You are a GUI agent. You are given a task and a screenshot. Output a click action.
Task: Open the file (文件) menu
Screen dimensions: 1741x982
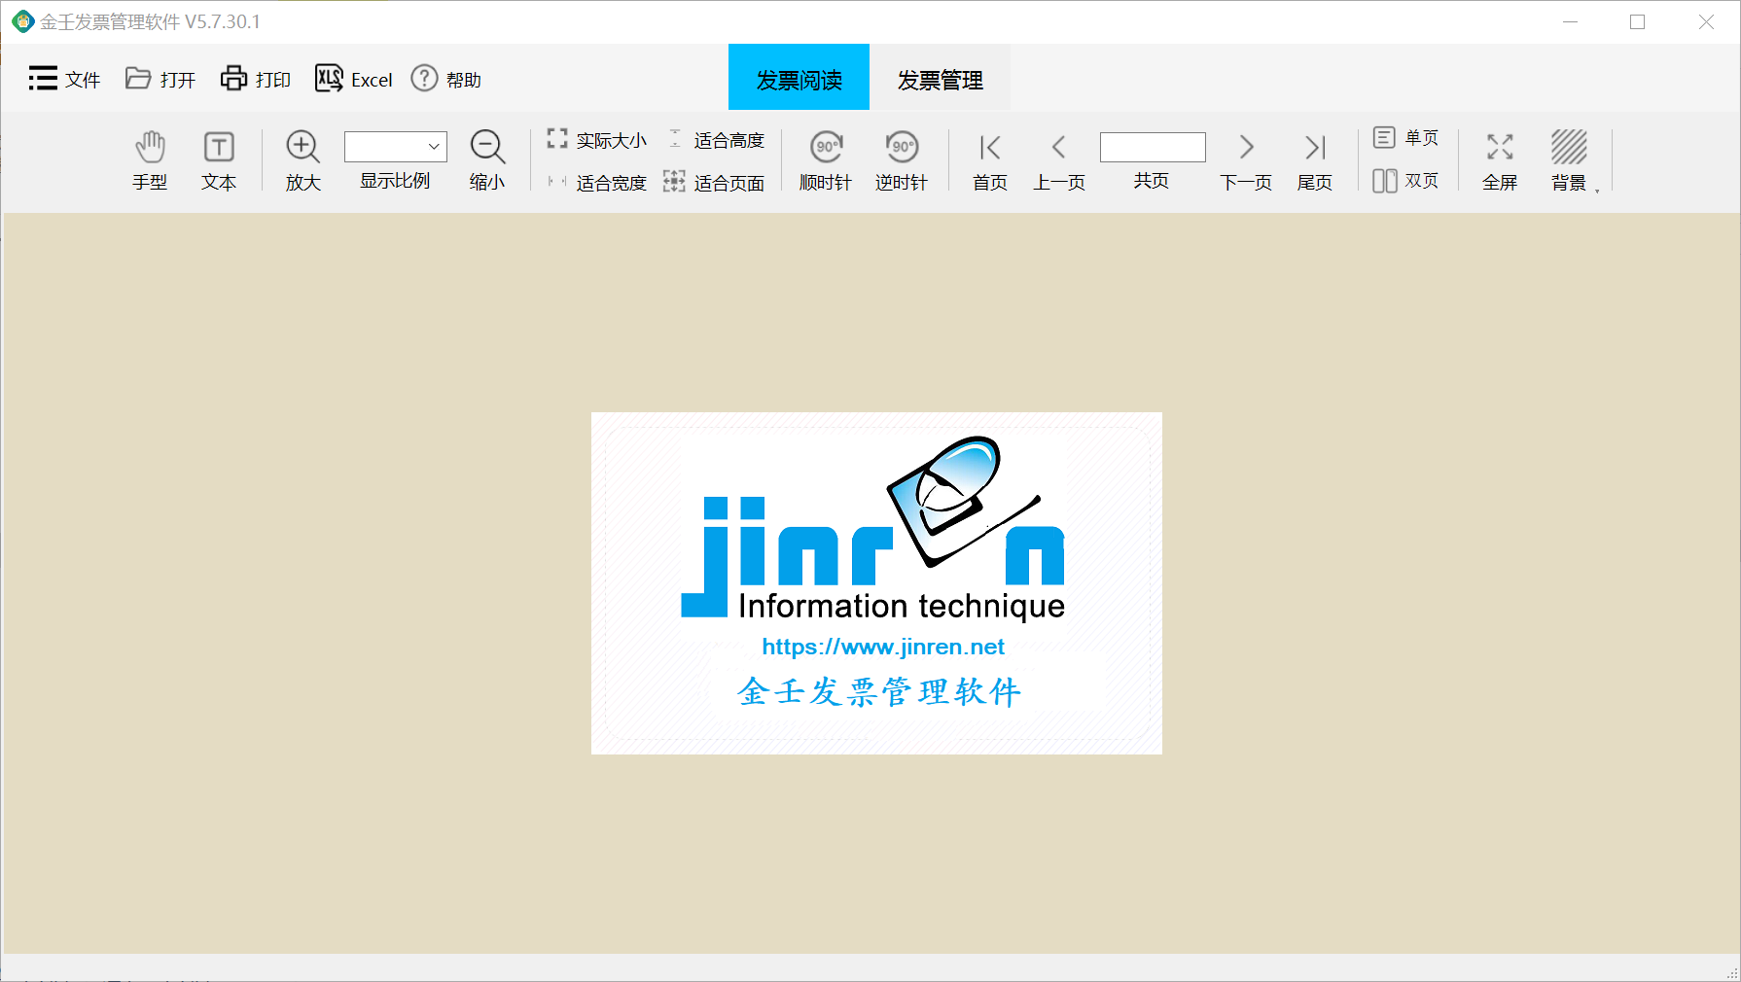[x=65, y=80]
